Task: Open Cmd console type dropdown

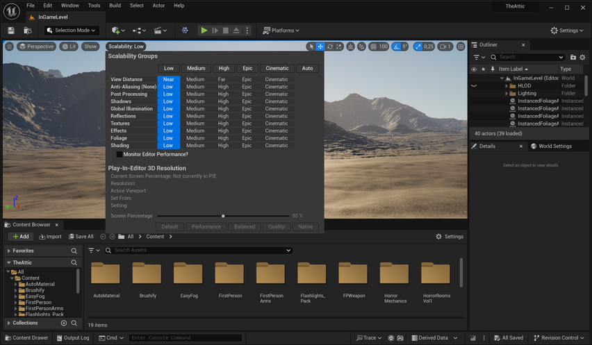Action: (111, 338)
